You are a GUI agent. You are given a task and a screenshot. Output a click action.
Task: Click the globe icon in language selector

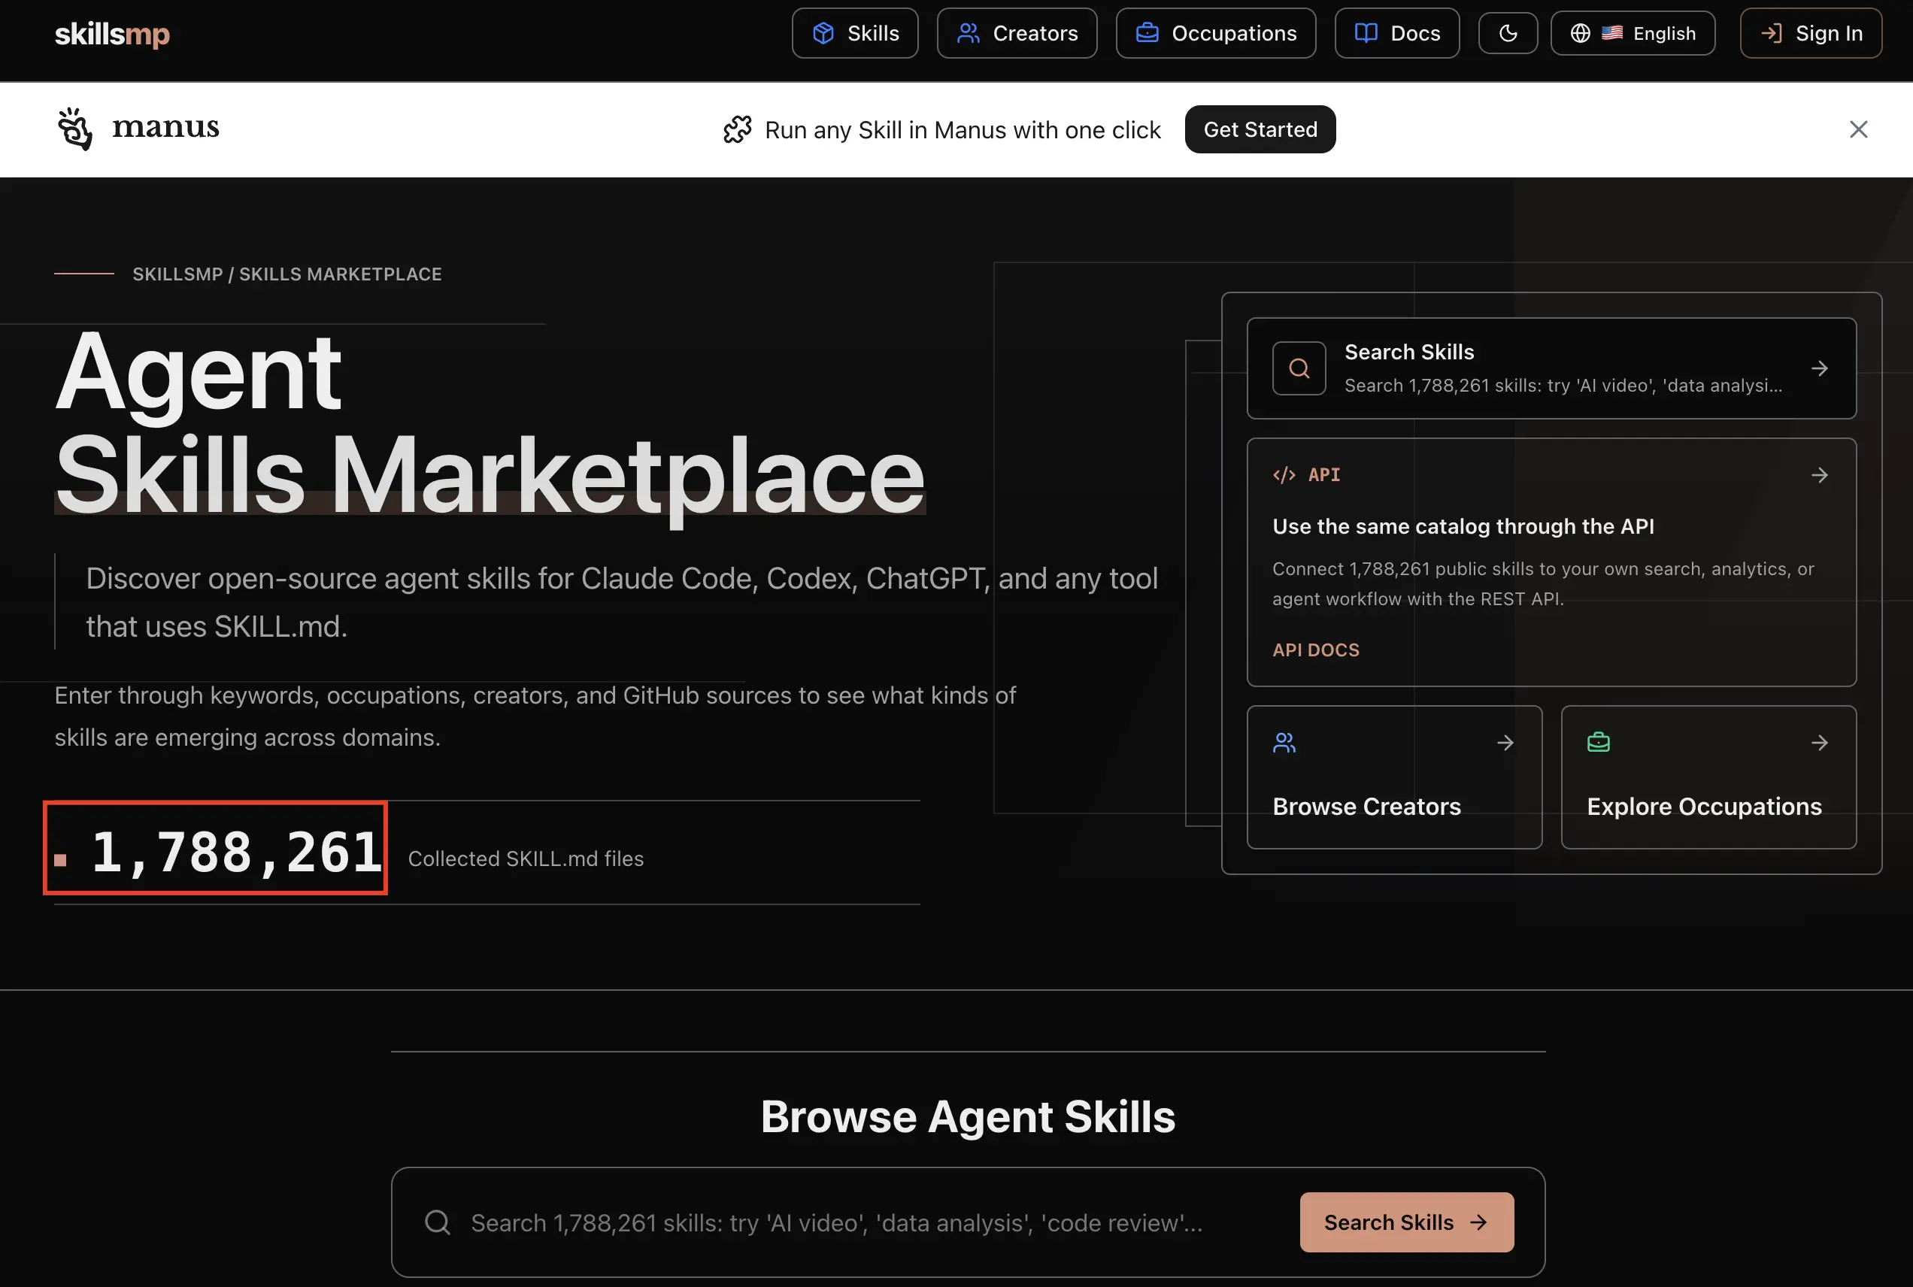click(1580, 33)
